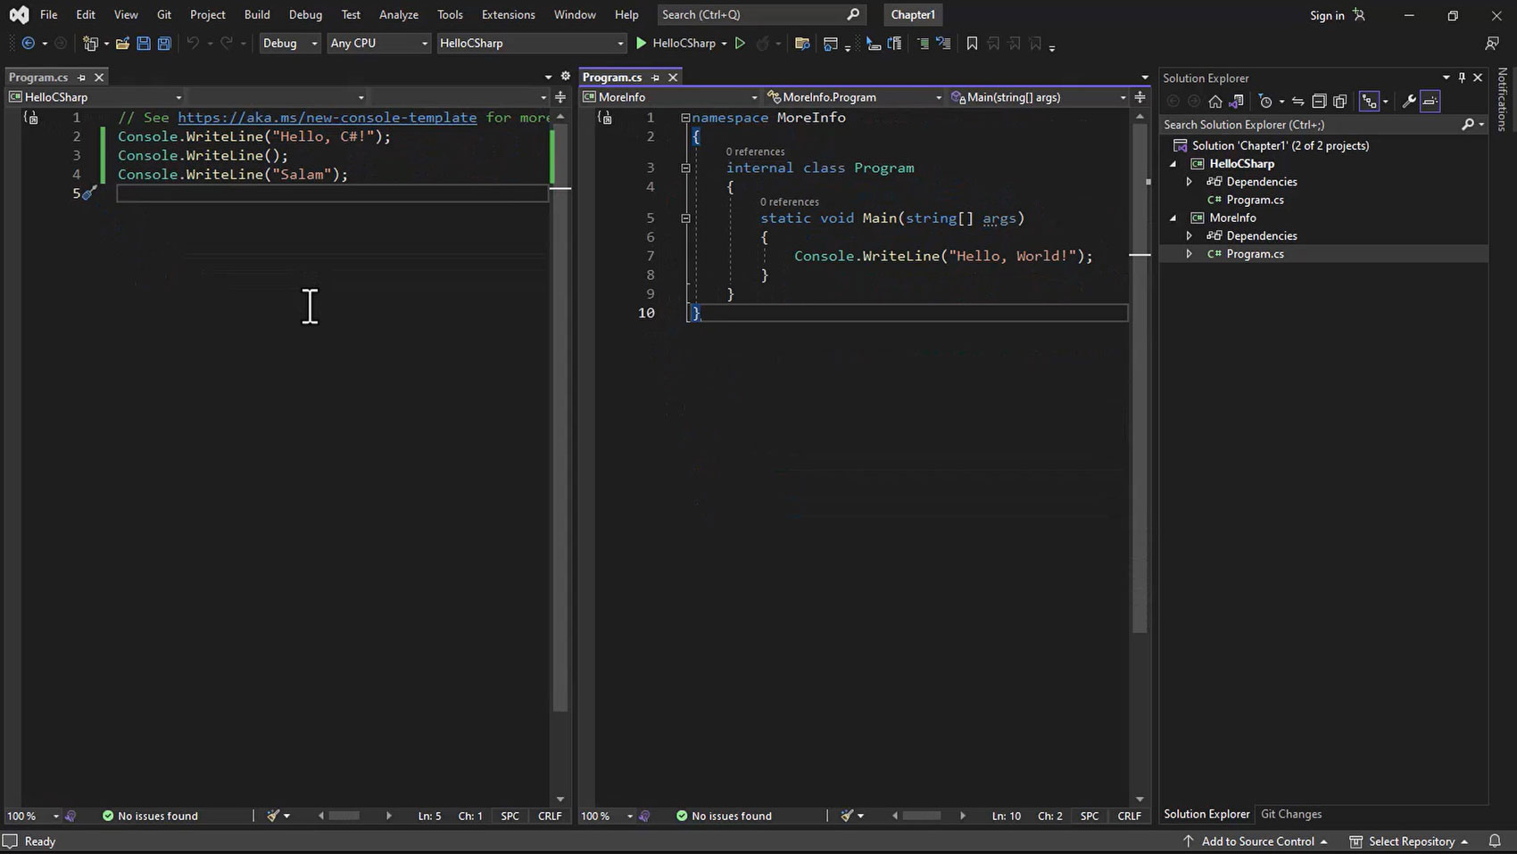
Task: Switch to the Git Changes tab
Action: (x=1291, y=814)
